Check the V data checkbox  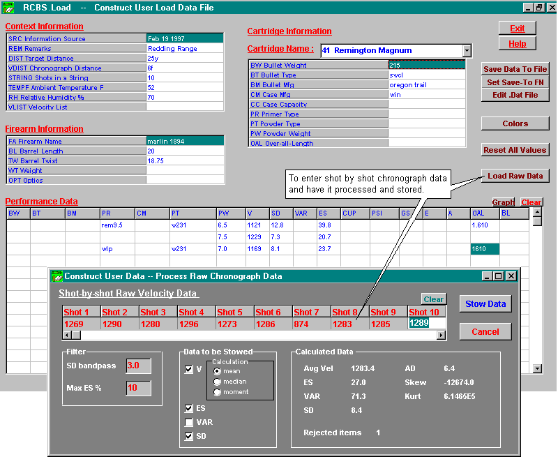(x=189, y=369)
